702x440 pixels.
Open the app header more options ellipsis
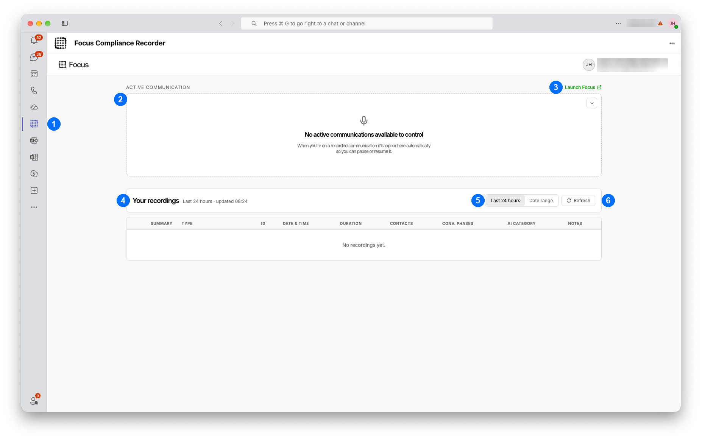click(672, 43)
